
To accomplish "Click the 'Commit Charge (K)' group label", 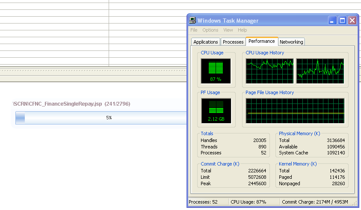I will [x=220, y=164].
